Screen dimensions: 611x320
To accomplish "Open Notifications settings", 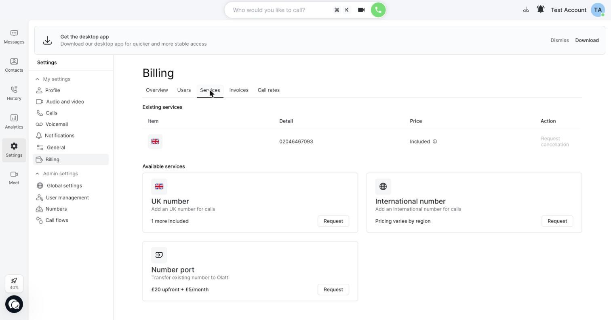I will (x=71, y=135).
